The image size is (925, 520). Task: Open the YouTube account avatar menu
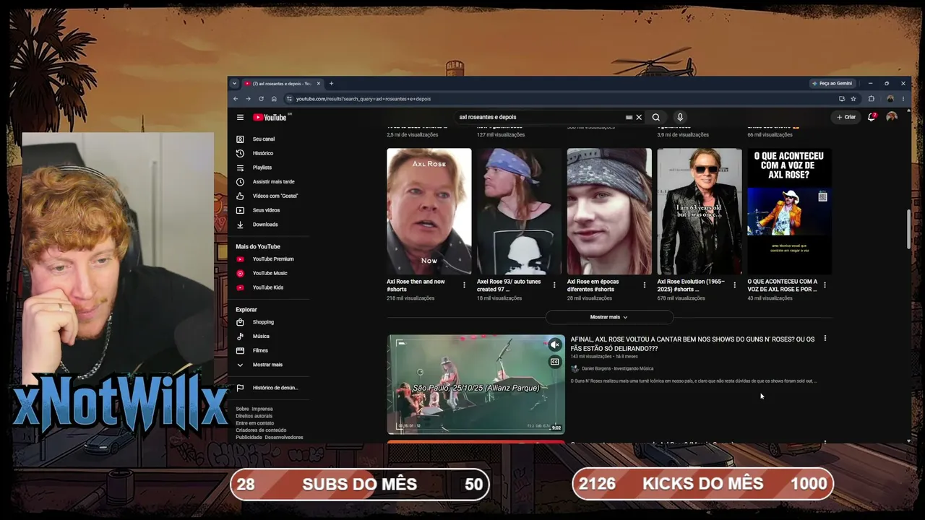coord(892,117)
